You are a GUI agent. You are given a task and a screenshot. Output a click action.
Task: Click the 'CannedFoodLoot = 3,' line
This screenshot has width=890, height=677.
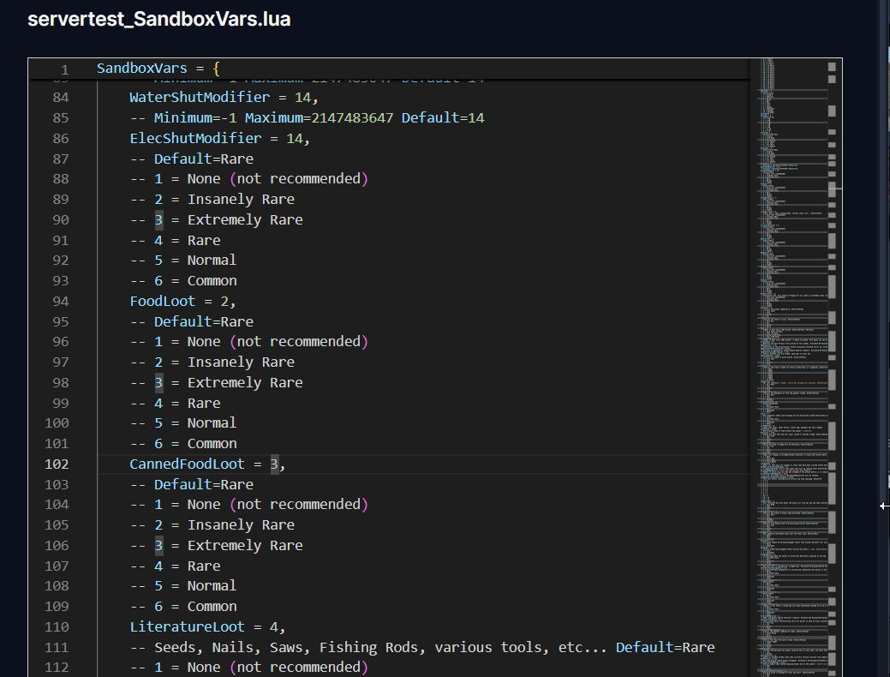coord(208,464)
